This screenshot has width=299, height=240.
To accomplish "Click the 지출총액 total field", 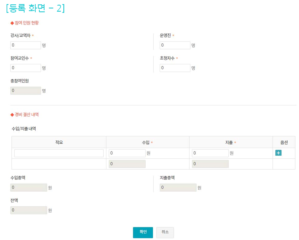I will (178, 187).
